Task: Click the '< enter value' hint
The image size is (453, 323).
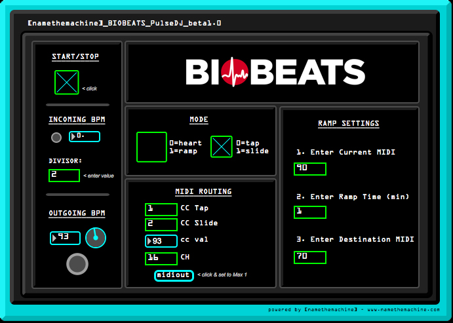Action: (x=98, y=176)
